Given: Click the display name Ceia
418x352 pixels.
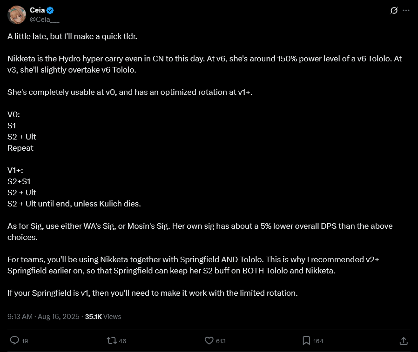Looking at the screenshot, I should pyautogui.click(x=37, y=10).
